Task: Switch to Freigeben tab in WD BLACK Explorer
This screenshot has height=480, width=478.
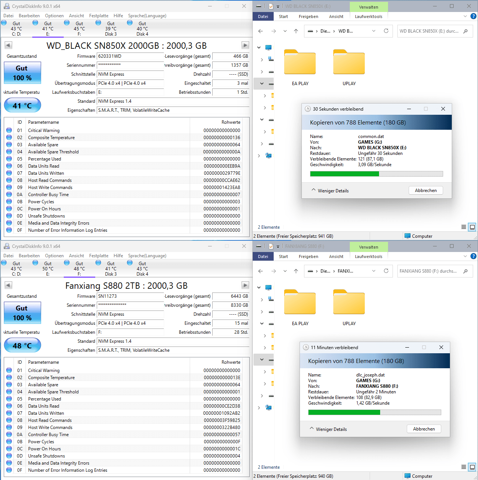Action: [x=309, y=16]
